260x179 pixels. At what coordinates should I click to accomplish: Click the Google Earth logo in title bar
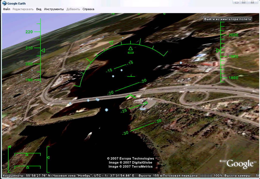pos(5,3)
